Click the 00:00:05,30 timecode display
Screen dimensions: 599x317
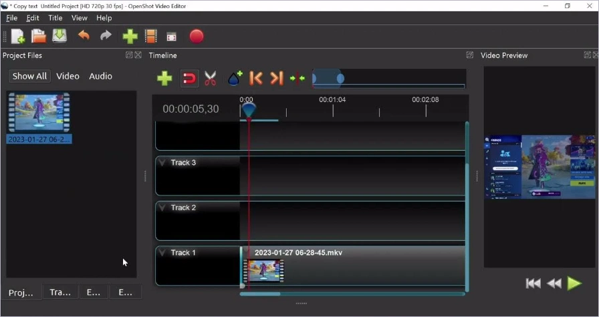191,109
